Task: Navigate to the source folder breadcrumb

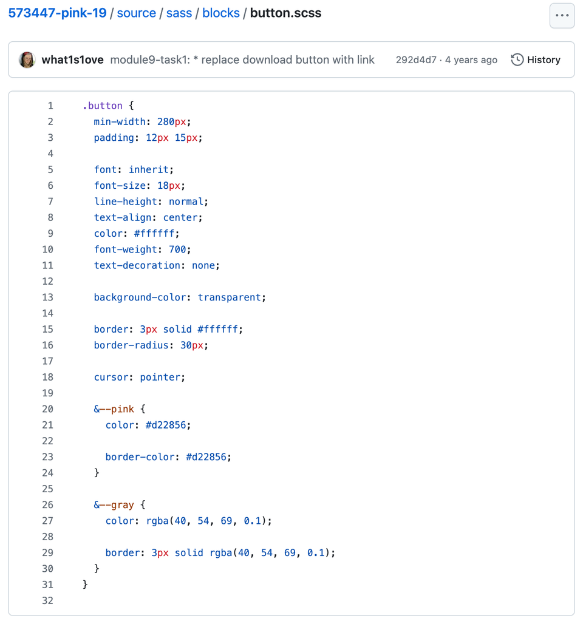Action: (x=136, y=13)
